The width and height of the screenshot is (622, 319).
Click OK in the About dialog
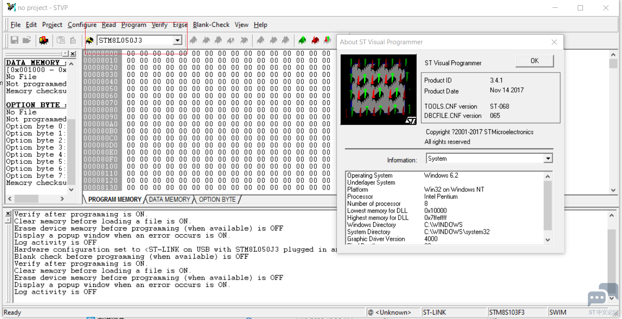click(x=535, y=61)
